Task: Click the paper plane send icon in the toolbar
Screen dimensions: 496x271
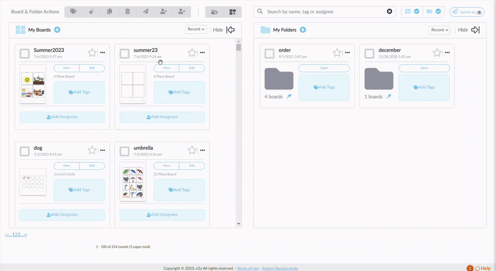Action: click(x=145, y=12)
